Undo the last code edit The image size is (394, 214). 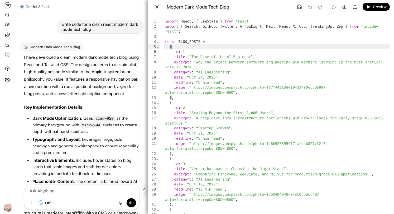coord(310,7)
